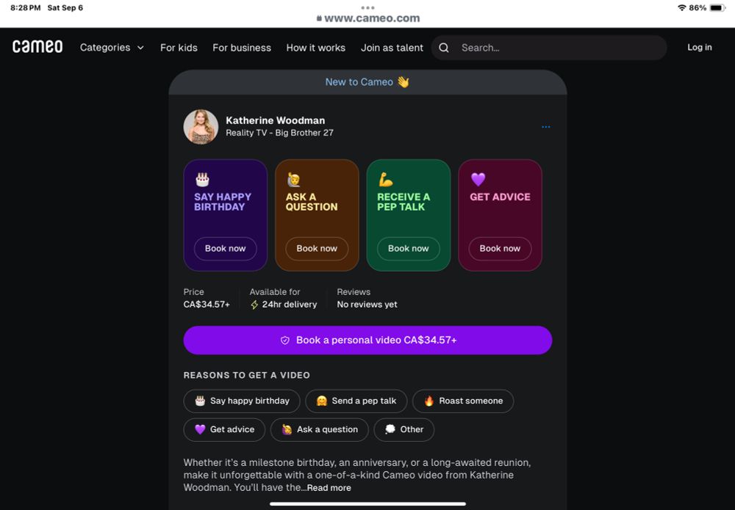Screen dimensions: 735x510
Task: Click the flexed bicep icon on the card
Action: coord(385,179)
